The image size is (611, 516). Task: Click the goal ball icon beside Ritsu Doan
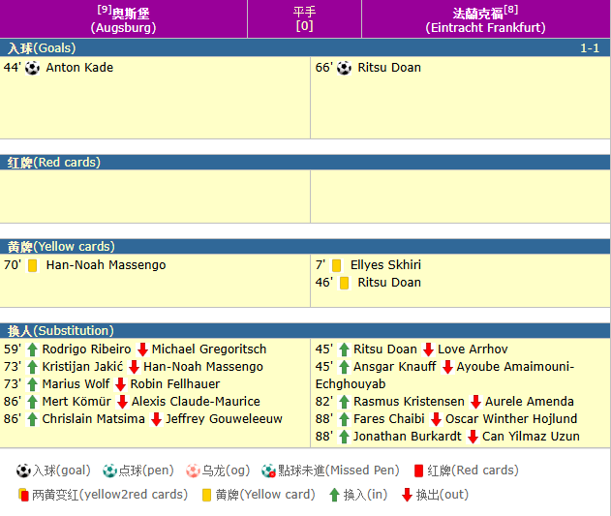coord(345,68)
